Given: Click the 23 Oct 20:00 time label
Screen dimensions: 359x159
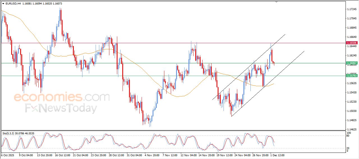Looking at the screenshot, I should click(98, 155).
